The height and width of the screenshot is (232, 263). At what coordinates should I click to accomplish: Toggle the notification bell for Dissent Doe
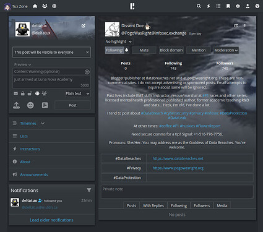(126, 50)
